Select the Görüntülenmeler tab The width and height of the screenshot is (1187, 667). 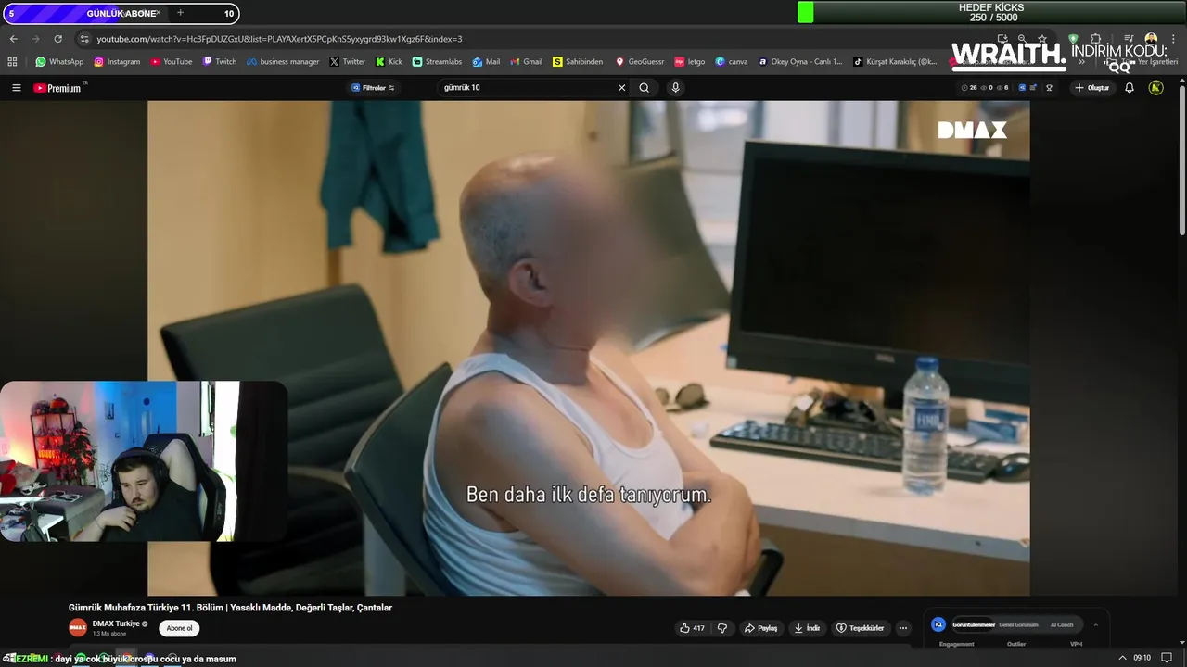(974, 624)
